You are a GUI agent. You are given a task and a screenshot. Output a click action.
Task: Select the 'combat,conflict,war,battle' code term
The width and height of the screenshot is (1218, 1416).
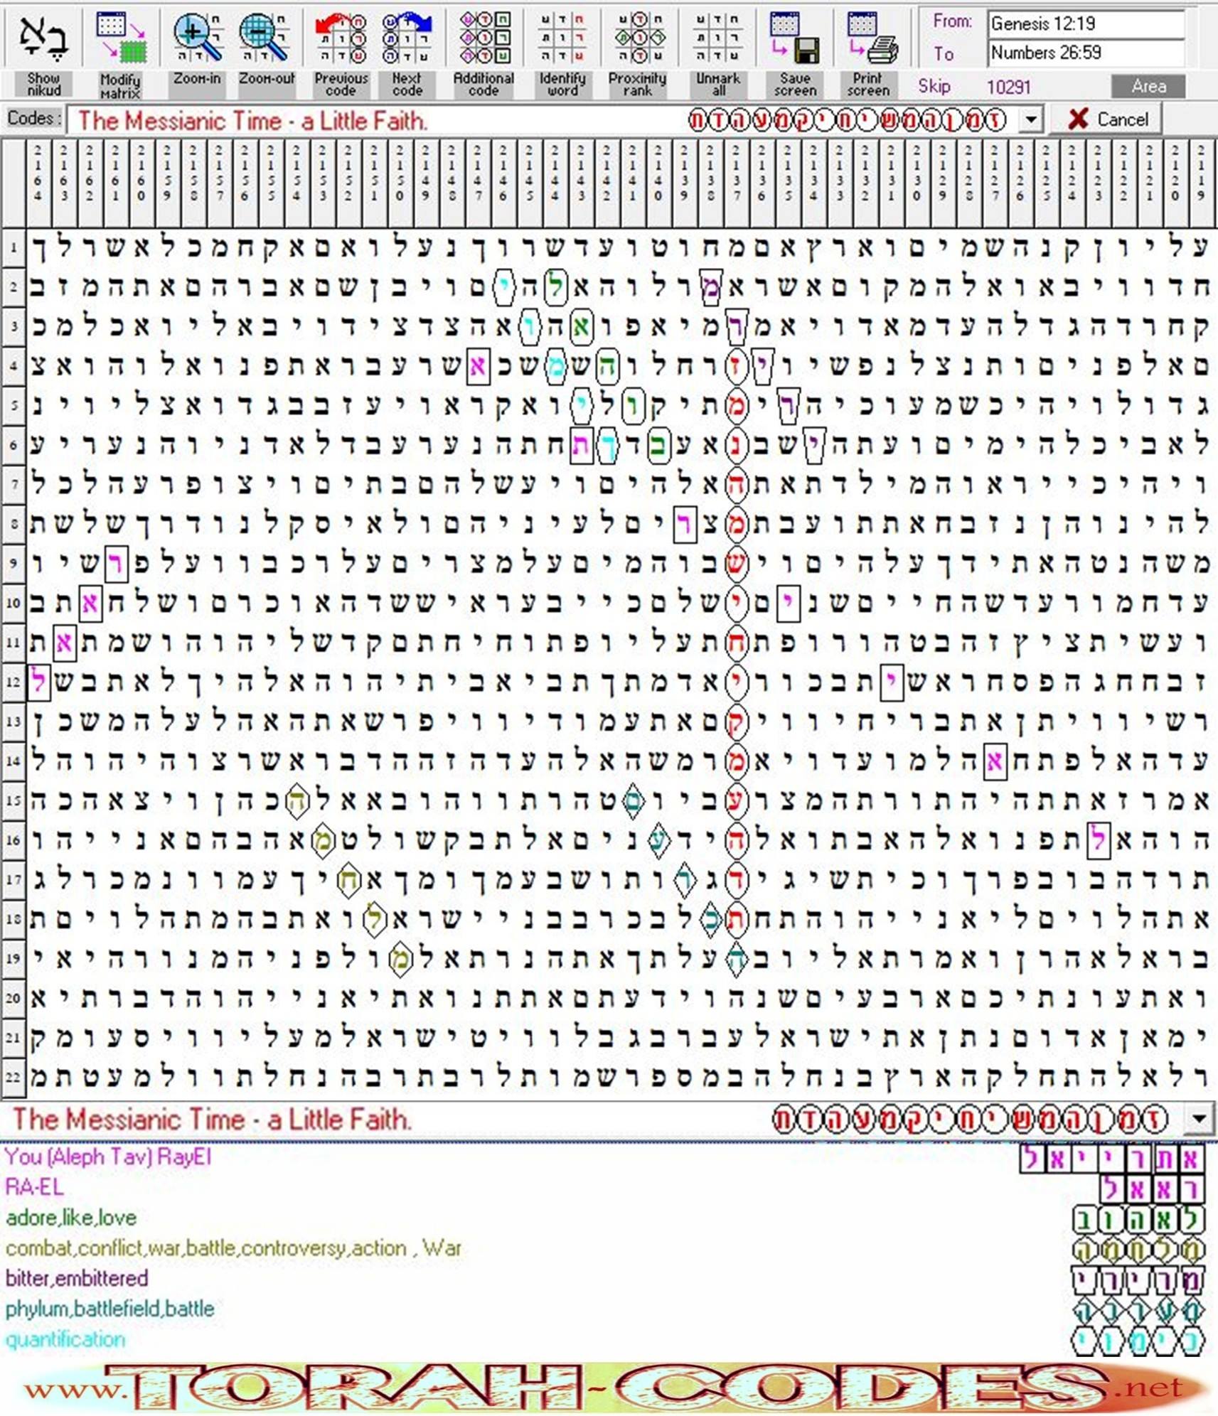233,1248
